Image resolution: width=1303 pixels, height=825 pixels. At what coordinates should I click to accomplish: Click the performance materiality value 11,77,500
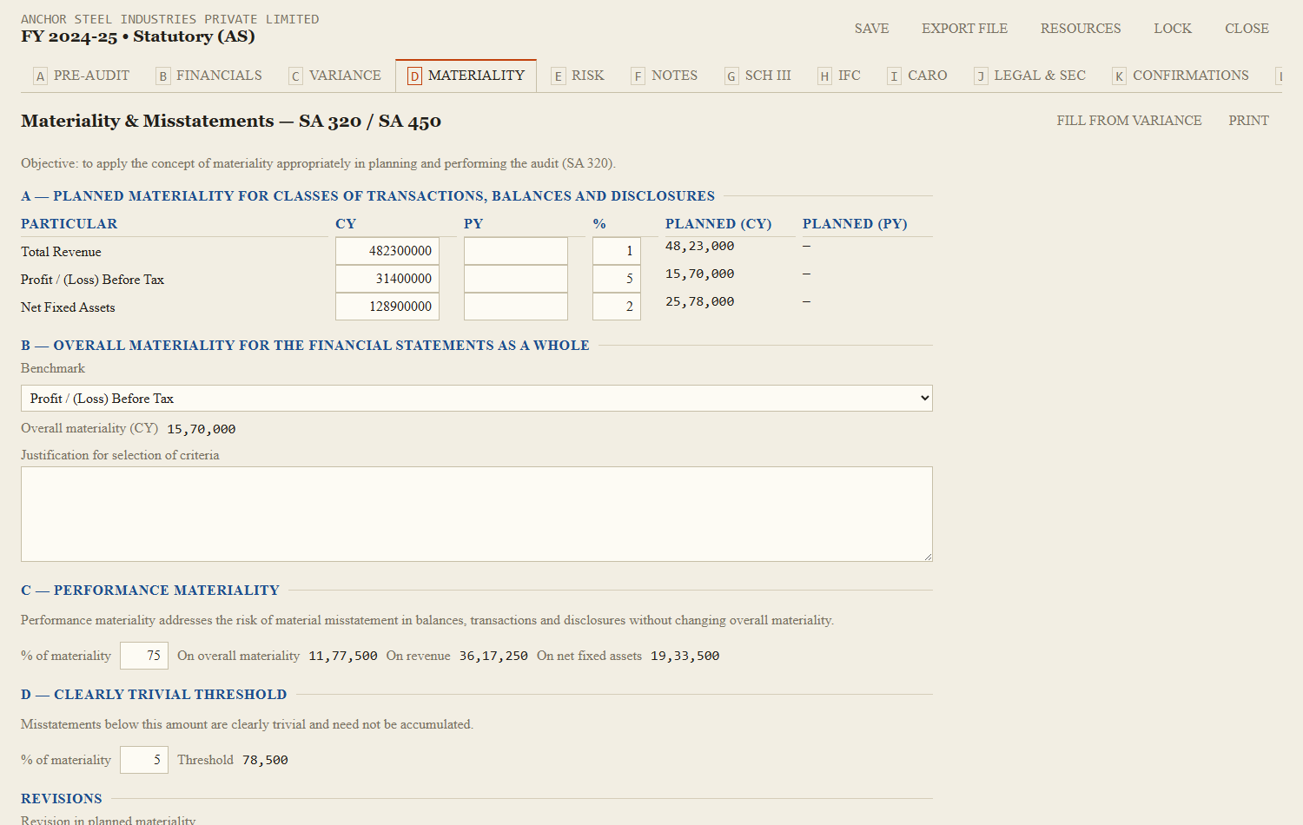pos(343,656)
